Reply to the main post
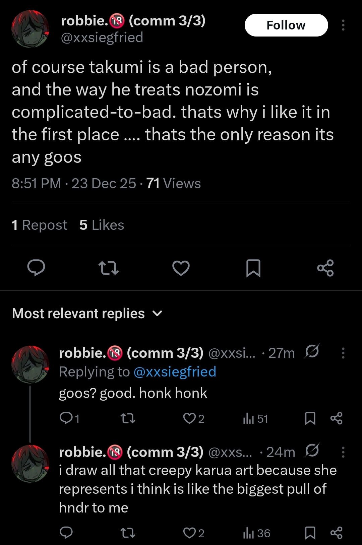Viewport: 362px width, 545px height. [36, 268]
